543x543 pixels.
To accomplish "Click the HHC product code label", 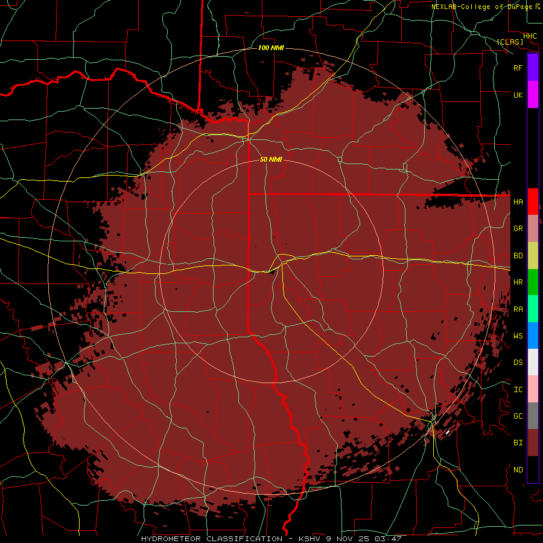I will (x=530, y=36).
